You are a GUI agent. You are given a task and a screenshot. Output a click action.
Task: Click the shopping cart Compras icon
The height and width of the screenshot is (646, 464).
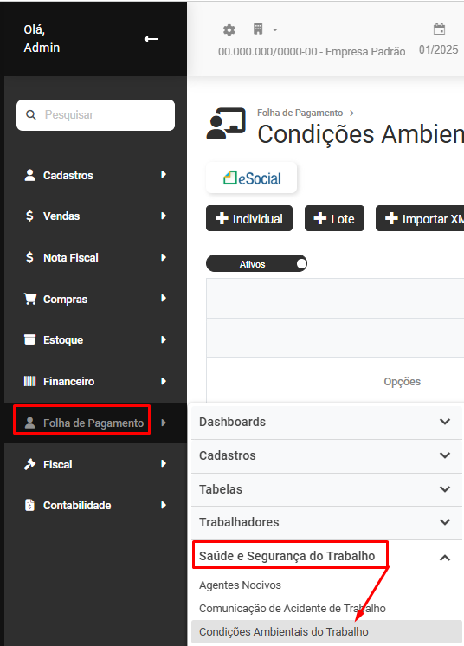pyautogui.click(x=29, y=299)
